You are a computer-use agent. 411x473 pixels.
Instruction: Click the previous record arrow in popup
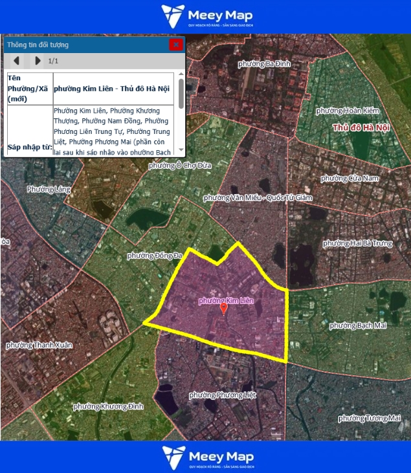(x=17, y=61)
